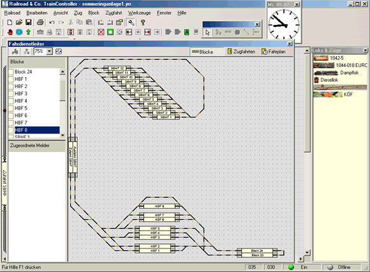
Task: Hit the red hand emergency stop icon
Action: [x=10, y=32]
